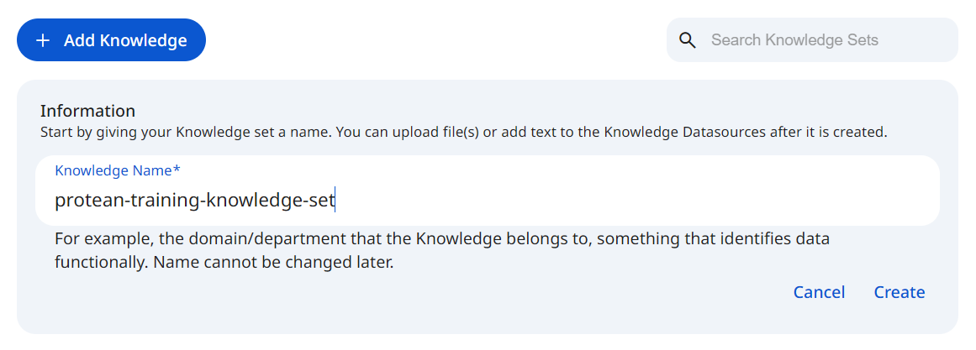Click the plus icon on Add Knowledge
976x350 pixels.
[x=43, y=40]
